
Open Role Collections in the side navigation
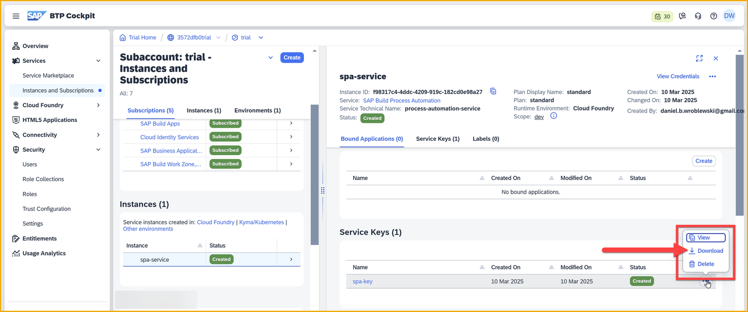(43, 179)
